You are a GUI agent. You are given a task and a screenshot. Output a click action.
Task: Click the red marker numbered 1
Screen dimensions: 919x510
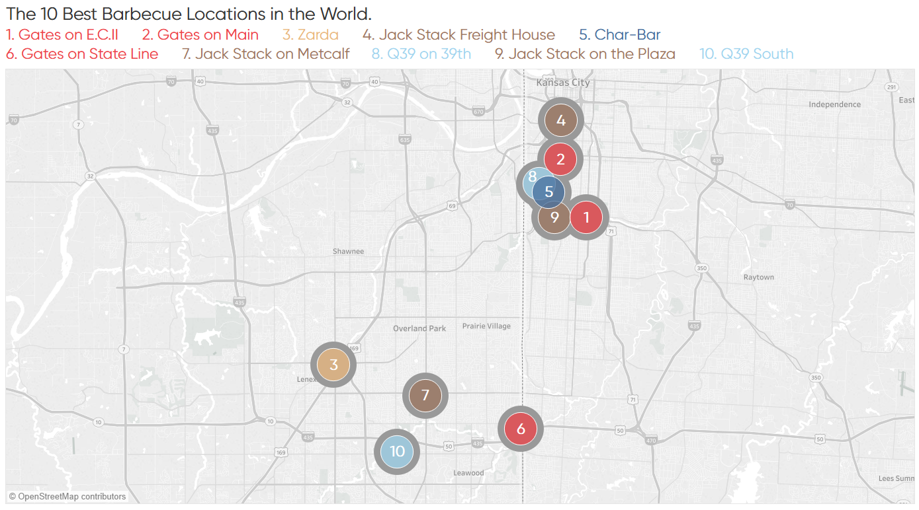pos(586,217)
